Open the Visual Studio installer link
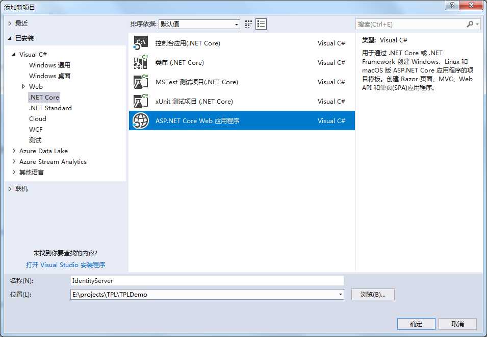Screen dimensions: 487x337 [x=66, y=264]
